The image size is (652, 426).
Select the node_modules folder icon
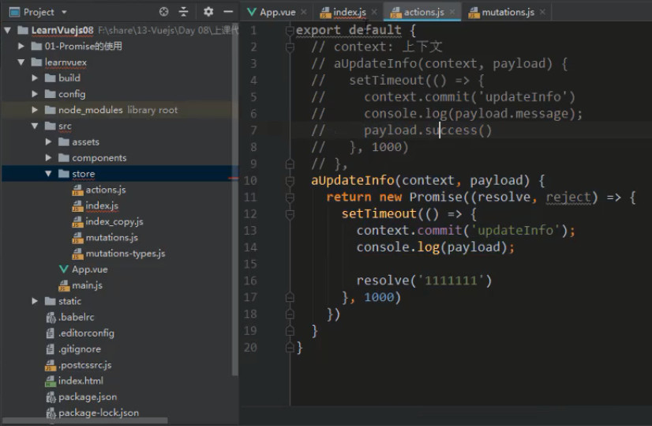[x=51, y=110]
